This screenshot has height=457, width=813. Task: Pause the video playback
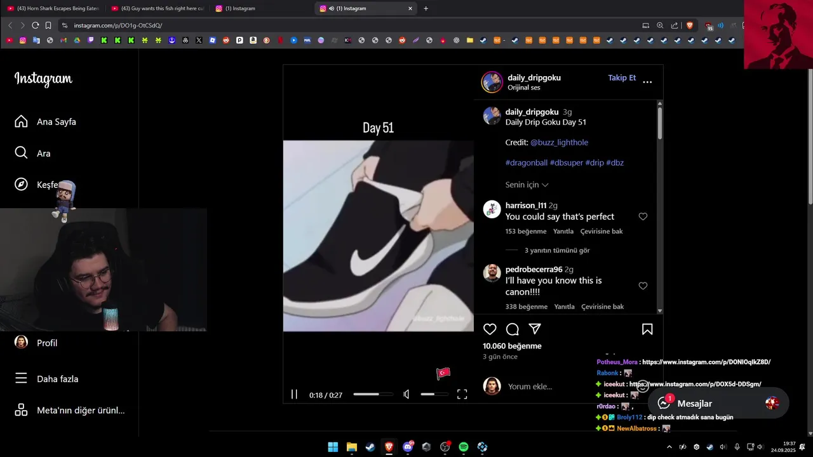[294, 394]
